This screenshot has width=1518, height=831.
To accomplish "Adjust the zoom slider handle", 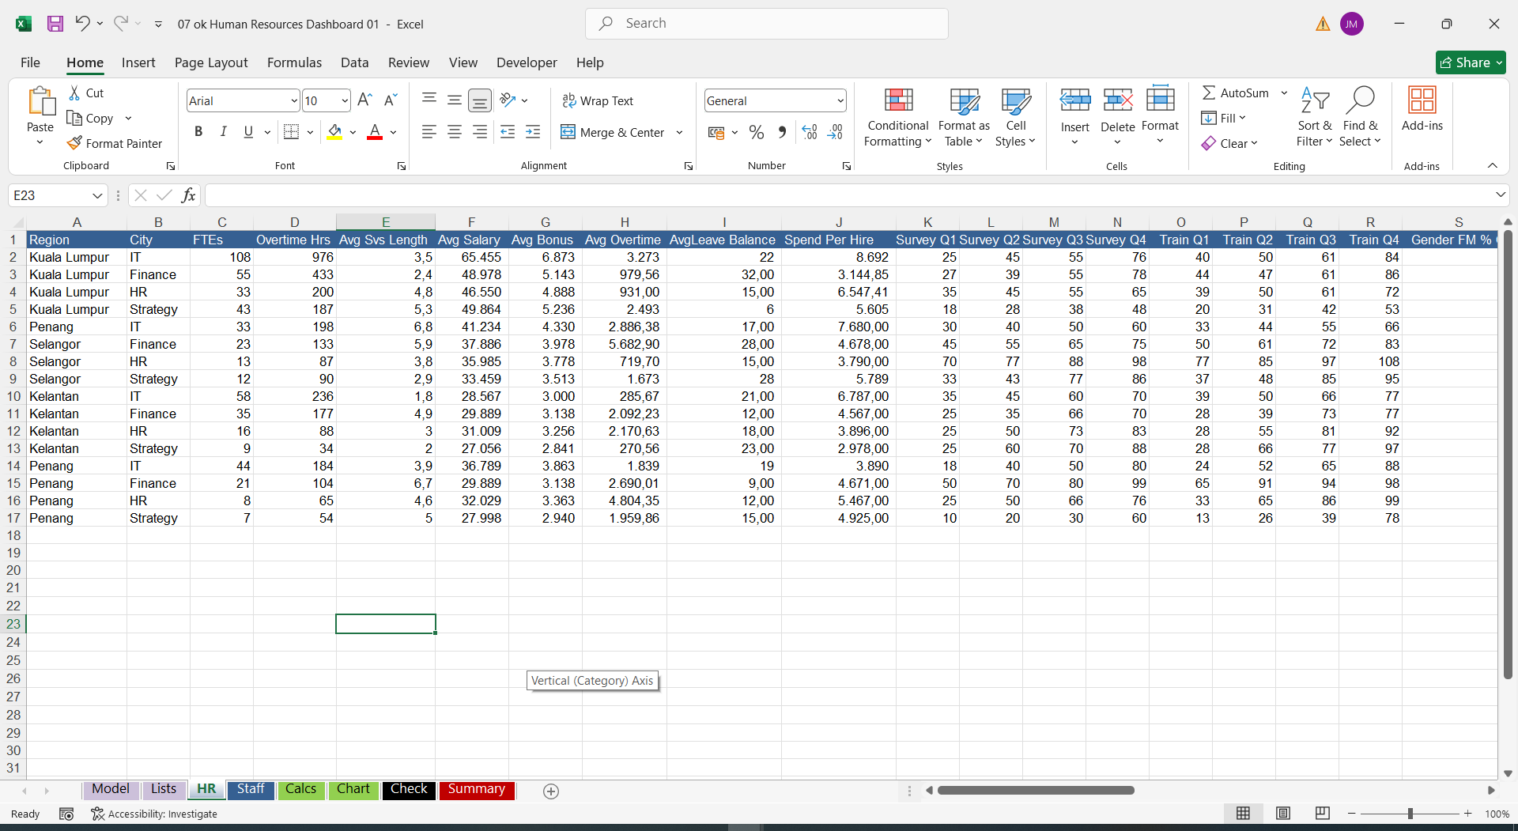I will click(1410, 814).
